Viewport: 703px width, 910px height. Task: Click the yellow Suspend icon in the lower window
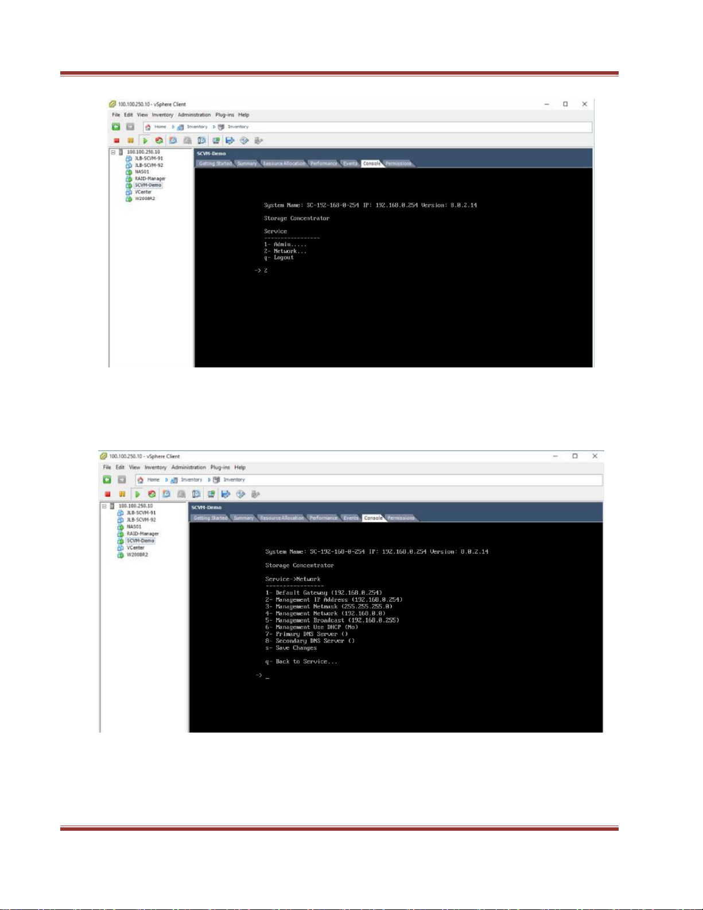pyautogui.click(x=122, y=494)
